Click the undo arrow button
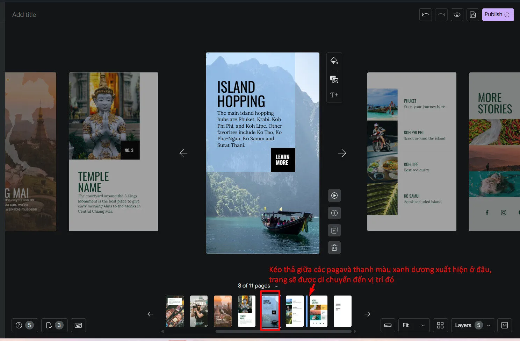 [425, 15]
